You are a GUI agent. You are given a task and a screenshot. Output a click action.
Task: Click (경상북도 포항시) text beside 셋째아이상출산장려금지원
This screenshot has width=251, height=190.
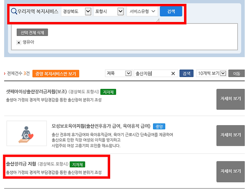tap(84, 92)
